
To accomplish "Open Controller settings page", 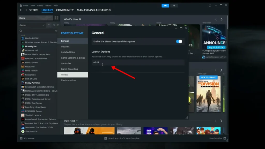I will (72, 63).
